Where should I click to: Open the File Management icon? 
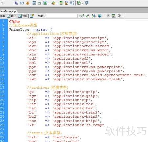point(94,16)
